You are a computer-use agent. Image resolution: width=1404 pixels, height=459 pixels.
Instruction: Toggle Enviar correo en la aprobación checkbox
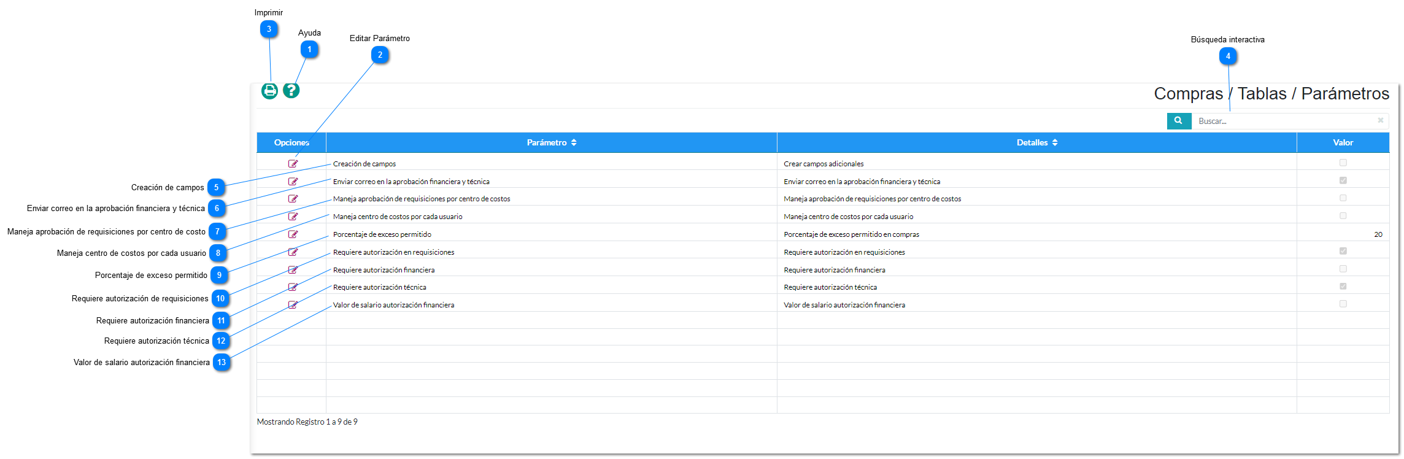pyautogui.click(x=1343, y=180)
